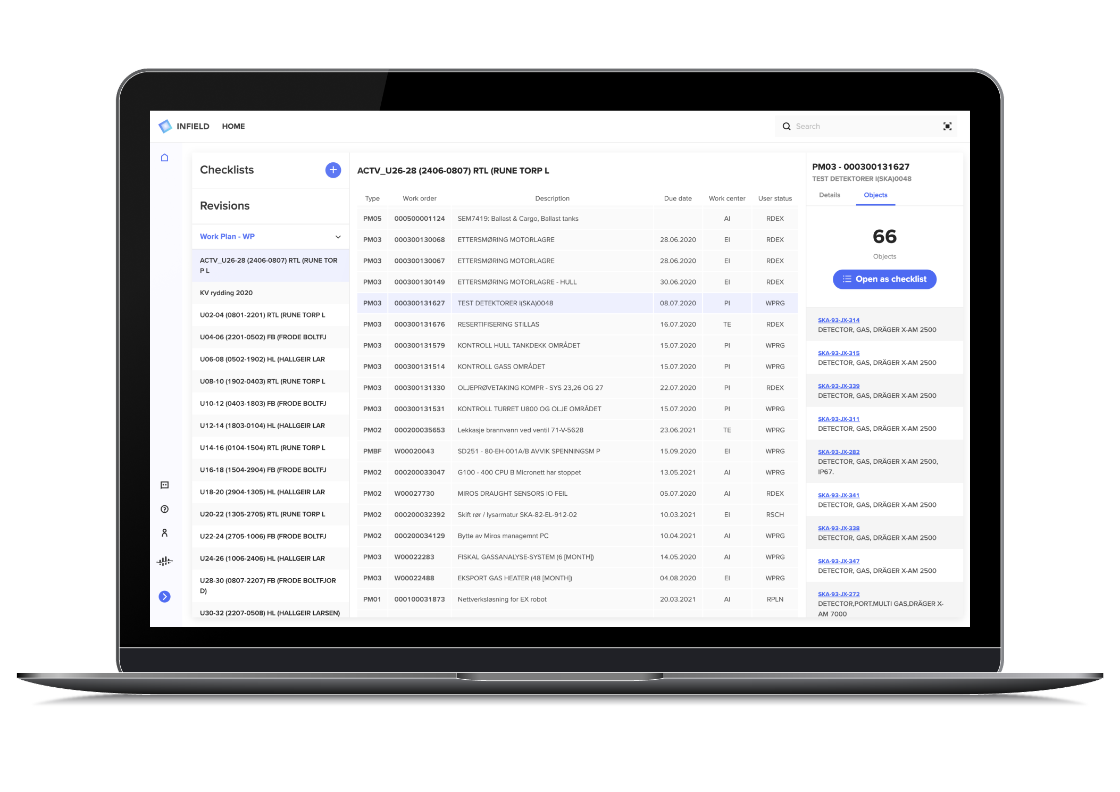Click the Due date column header
This screenshot has height=792, width=1120.
(678, 198)
